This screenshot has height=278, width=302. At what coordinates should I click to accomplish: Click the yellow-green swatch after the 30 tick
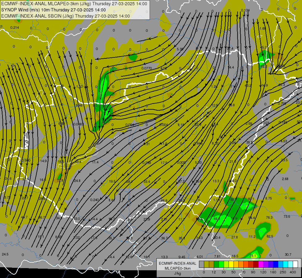point(226,264)
